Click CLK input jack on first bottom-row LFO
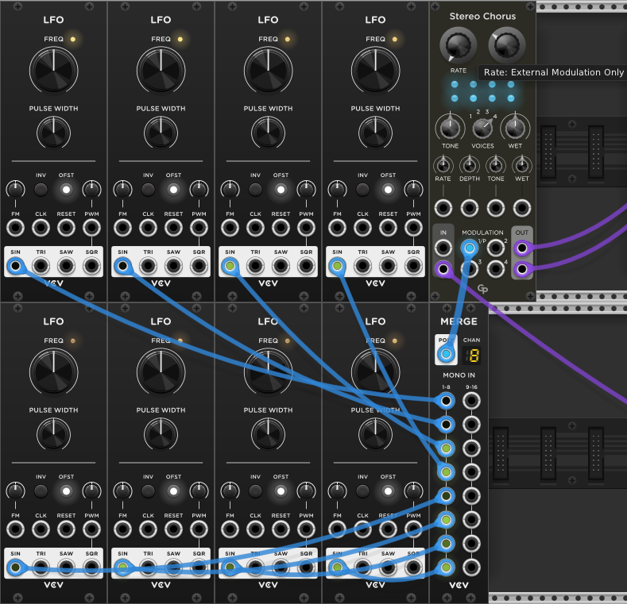The width and height of the screenshot is (627, 604). tap(41, 529)
